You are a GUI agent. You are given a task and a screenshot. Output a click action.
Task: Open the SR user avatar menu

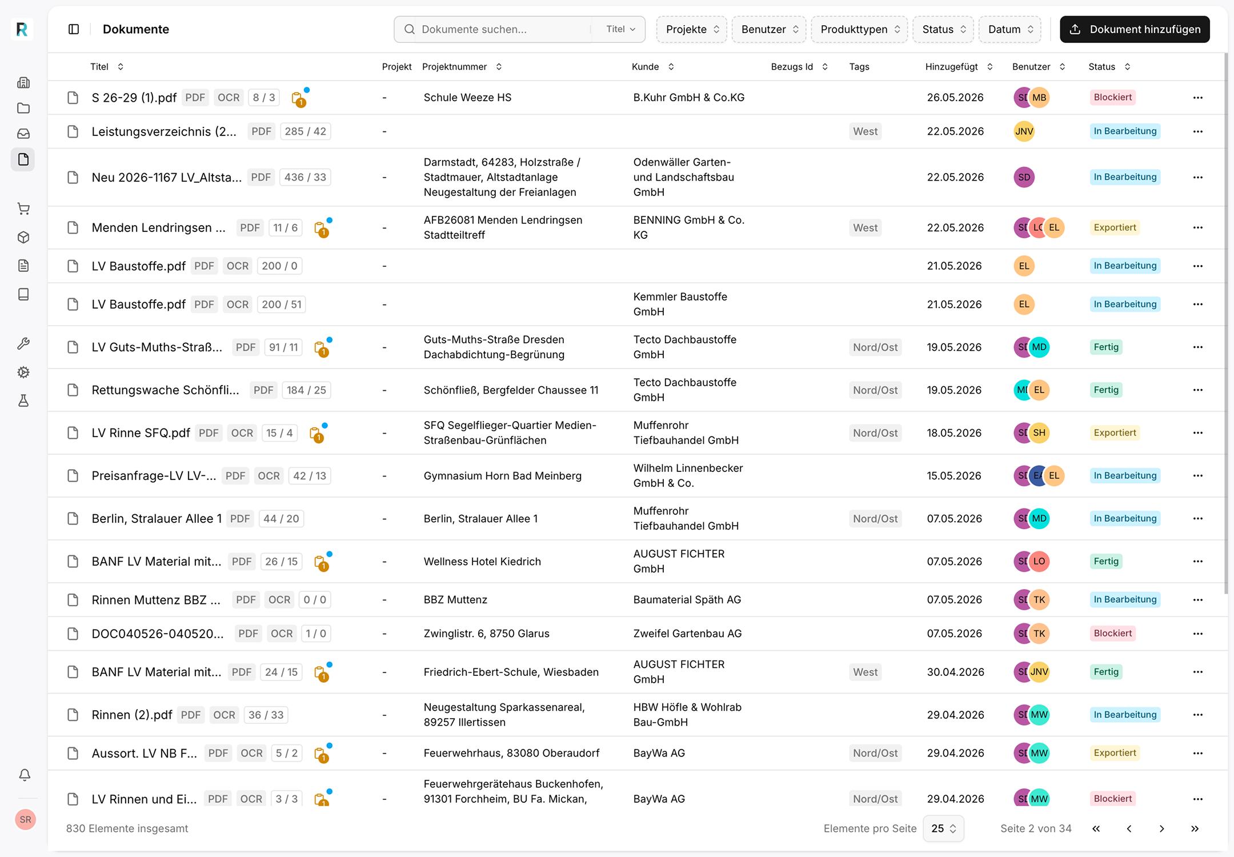[25, 820]
